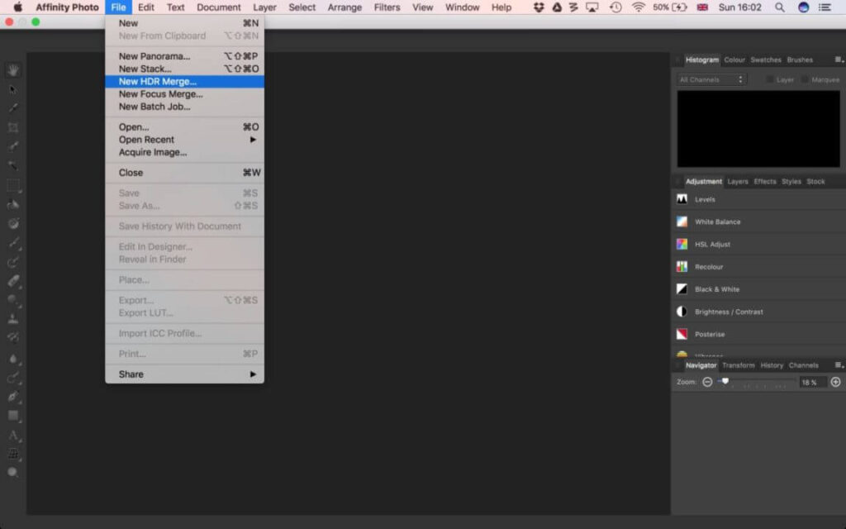
Task: Choose New Batch Job menu item
Action: tap(184, 107)
